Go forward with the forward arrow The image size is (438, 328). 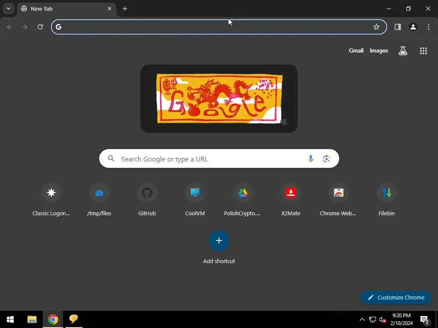(25, 27)
